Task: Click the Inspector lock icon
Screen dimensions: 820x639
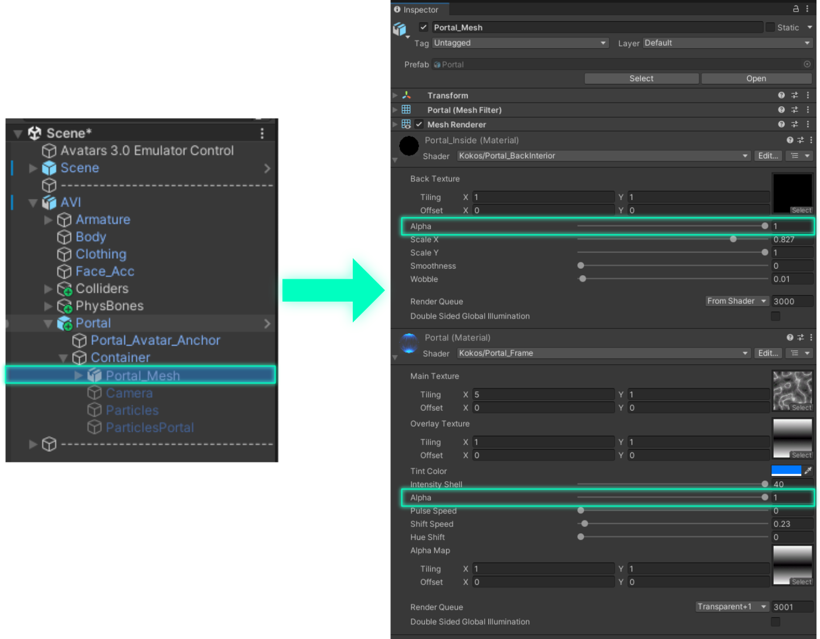Action: 795,9
